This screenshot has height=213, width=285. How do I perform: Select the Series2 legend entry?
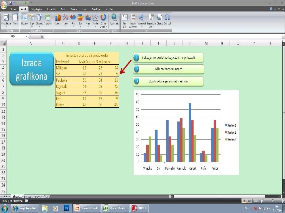pyautogui.click(x=231, y=133)
